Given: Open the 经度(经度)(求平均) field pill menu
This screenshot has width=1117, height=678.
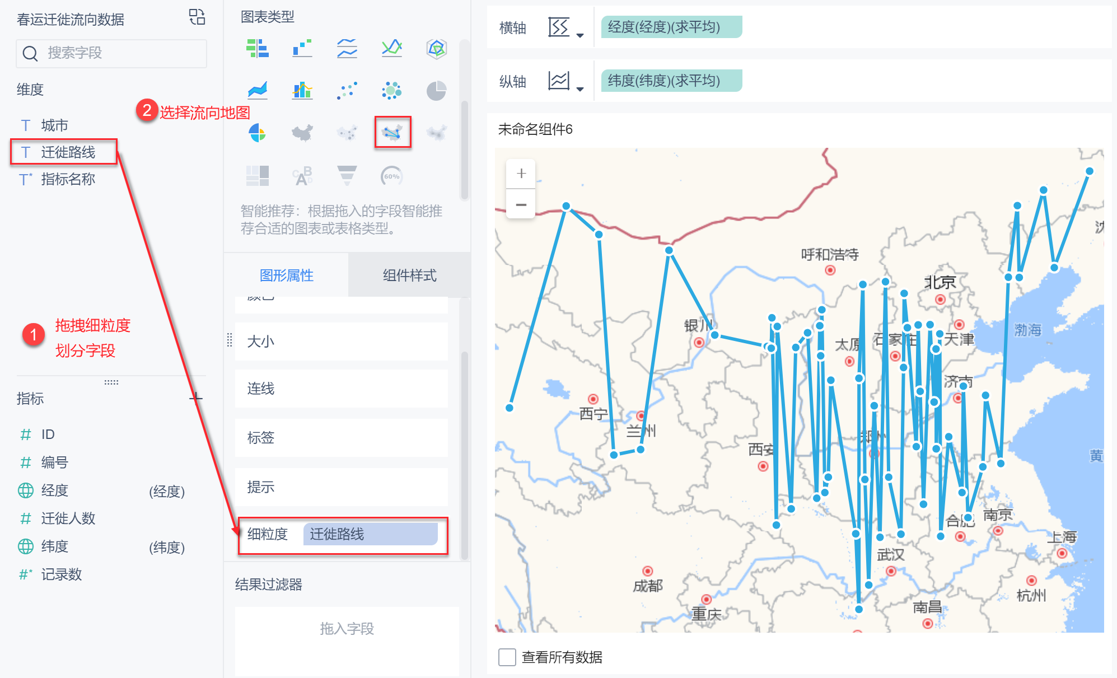Looking at the screenshot, I should click(671, 27).
